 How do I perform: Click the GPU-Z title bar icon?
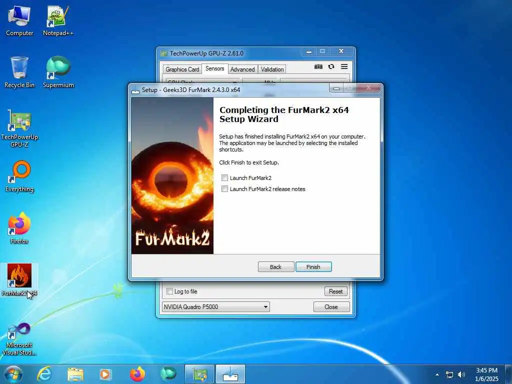click(x=164, y=53)
